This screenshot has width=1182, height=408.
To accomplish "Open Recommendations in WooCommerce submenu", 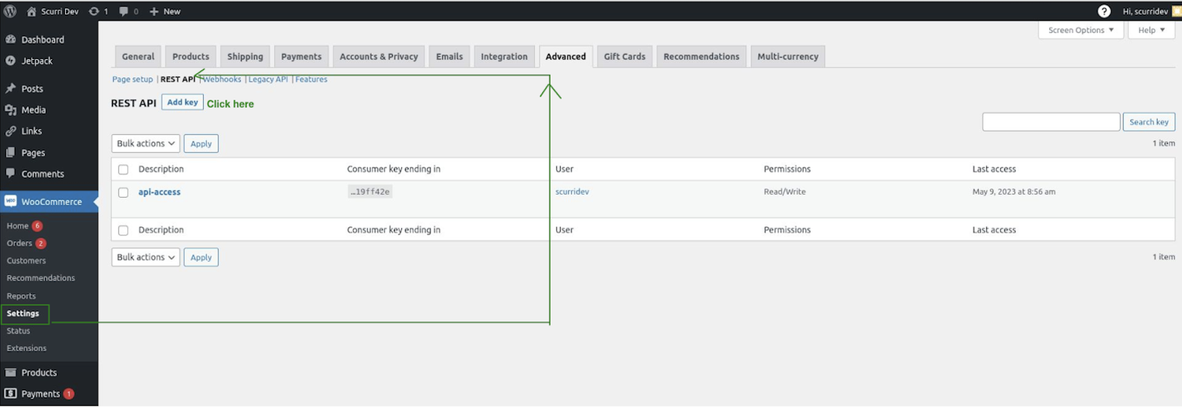I will 41,278.
